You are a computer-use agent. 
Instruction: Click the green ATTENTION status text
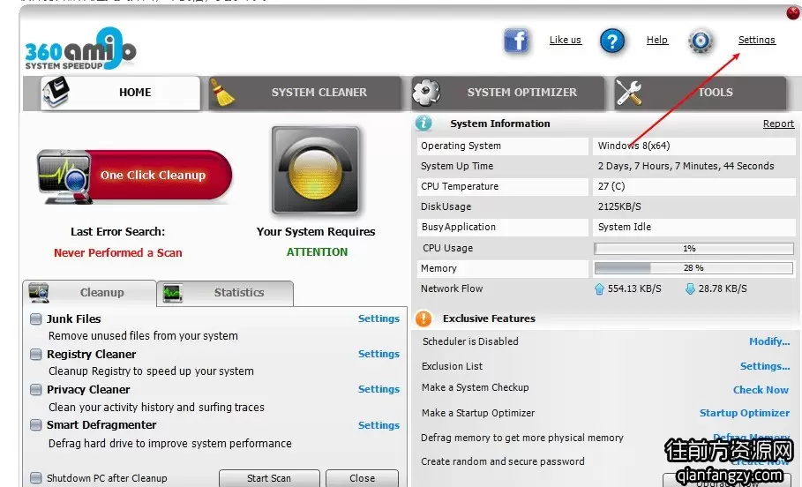coord(317,251)
